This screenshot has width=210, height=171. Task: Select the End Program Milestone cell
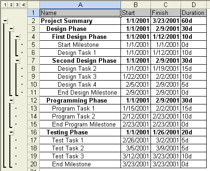pyautogui.click(x=80, y=124)
